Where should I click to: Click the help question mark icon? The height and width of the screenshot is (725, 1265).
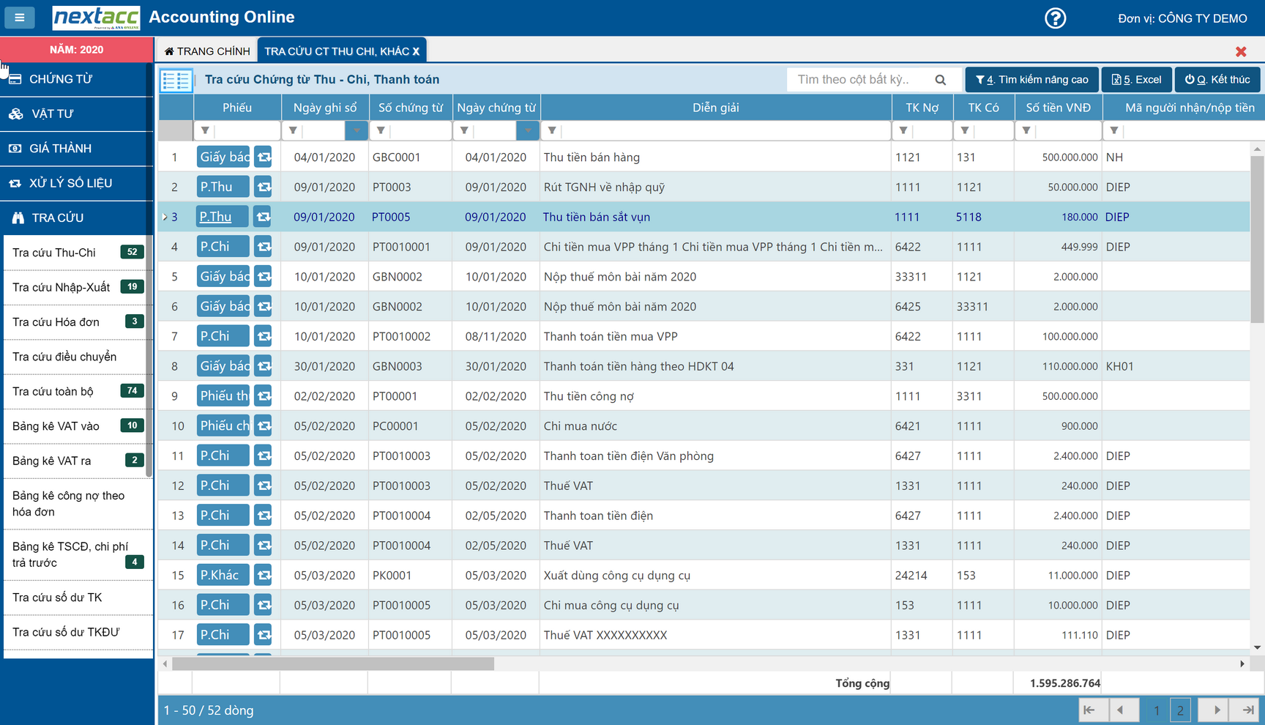tap(1055, 18)
